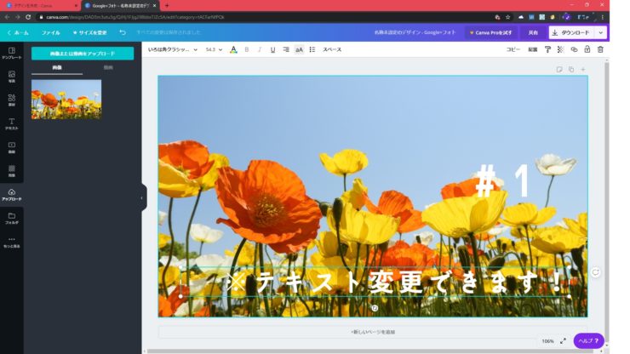
Task: Click the Copy (コピー) button
Action: (513, 49)
